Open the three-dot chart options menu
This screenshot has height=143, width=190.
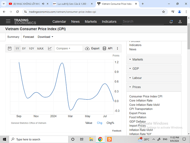point(117,48)
